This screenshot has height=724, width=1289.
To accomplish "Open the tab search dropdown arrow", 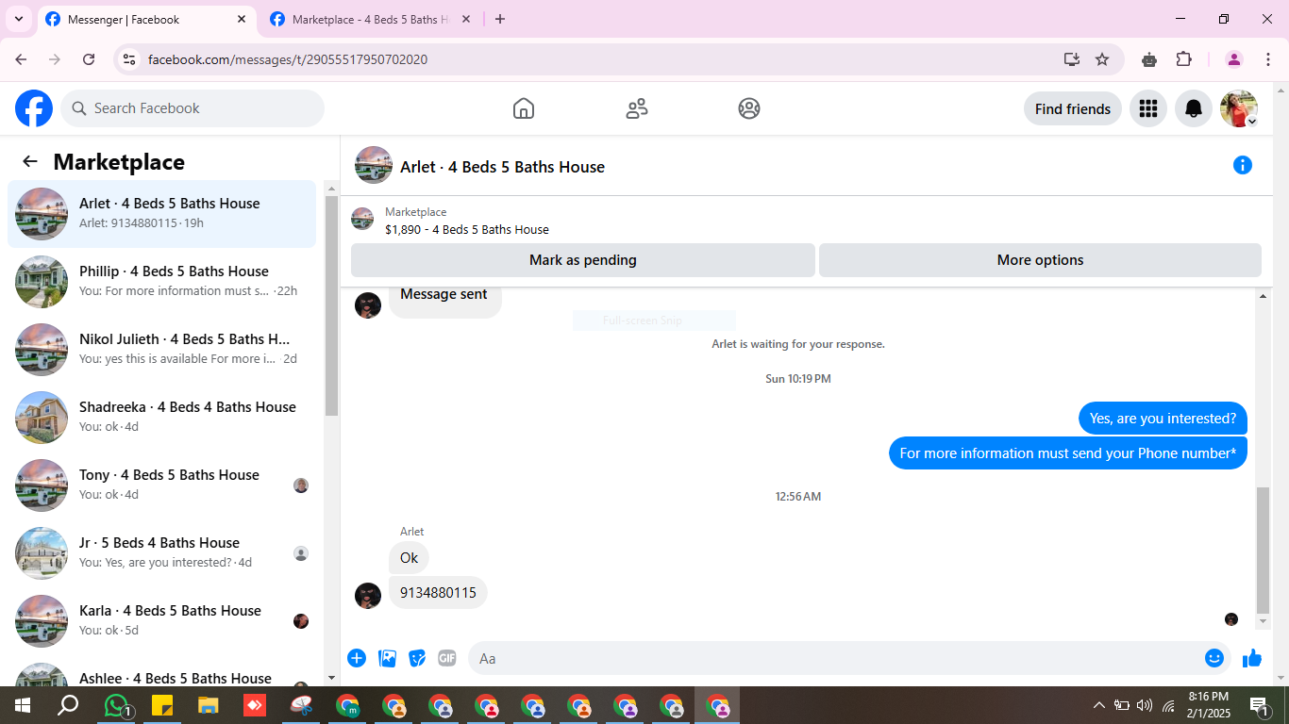I will point(18,19).
